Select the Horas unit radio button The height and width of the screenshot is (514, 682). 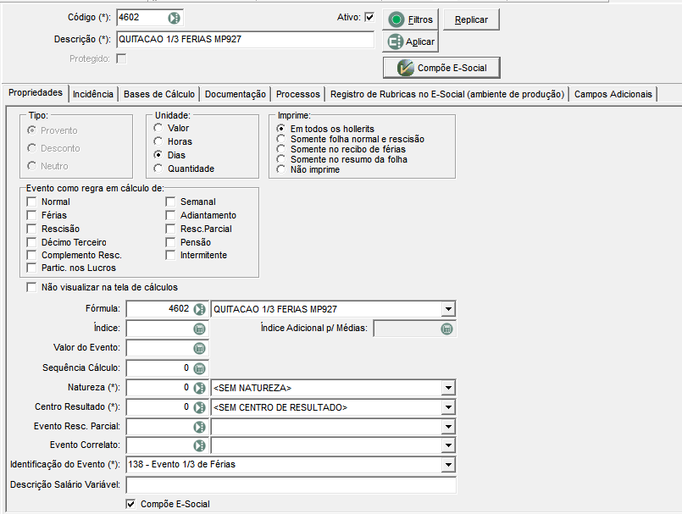(158, 141)
